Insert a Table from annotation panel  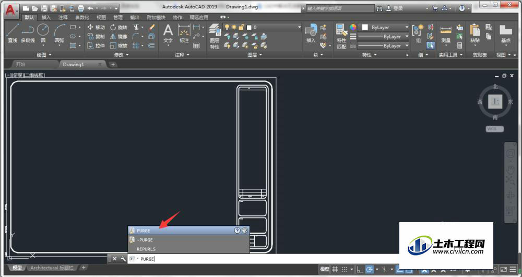196,46
